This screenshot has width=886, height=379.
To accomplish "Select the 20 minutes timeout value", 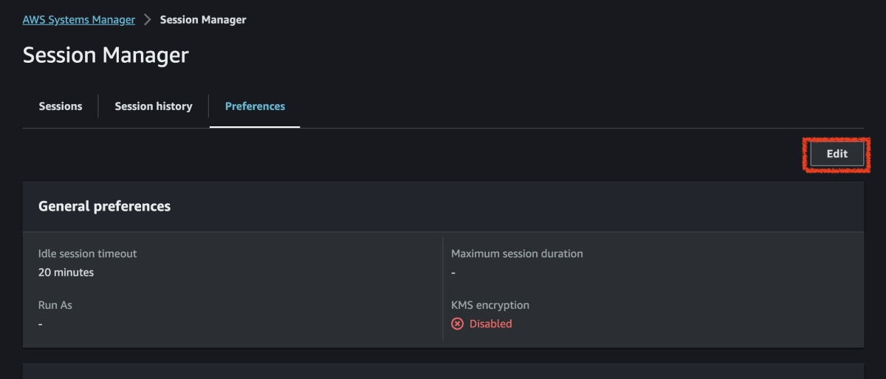I will pyautogui.click(x=66, y=273).
